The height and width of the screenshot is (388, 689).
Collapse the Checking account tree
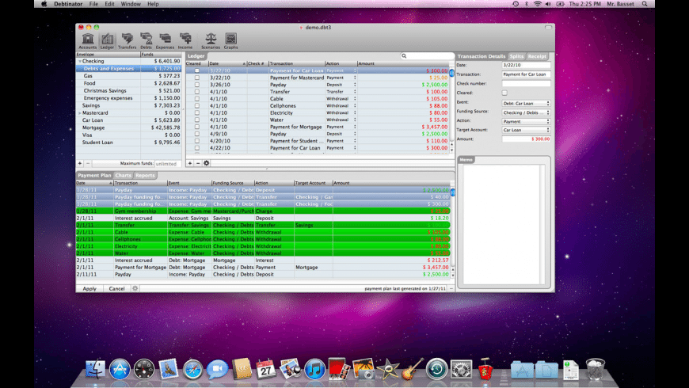(x=79, y=61)
